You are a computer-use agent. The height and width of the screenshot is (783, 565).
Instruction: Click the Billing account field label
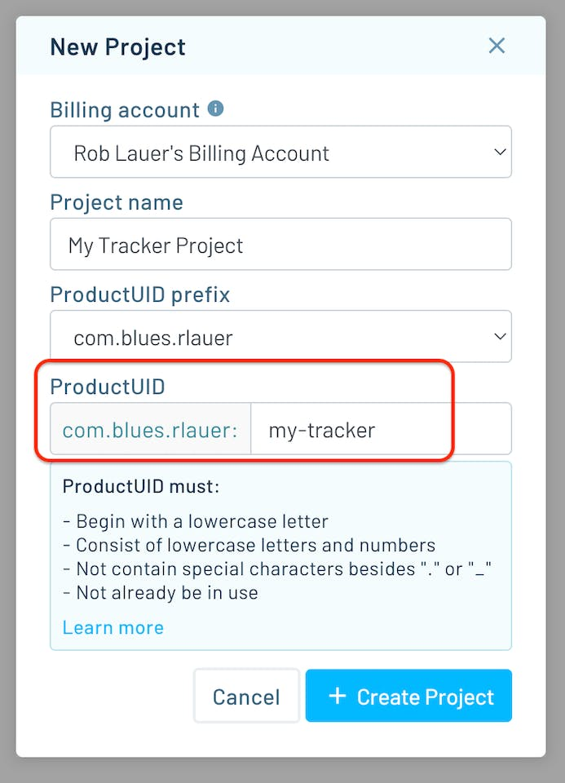[124, 110]
